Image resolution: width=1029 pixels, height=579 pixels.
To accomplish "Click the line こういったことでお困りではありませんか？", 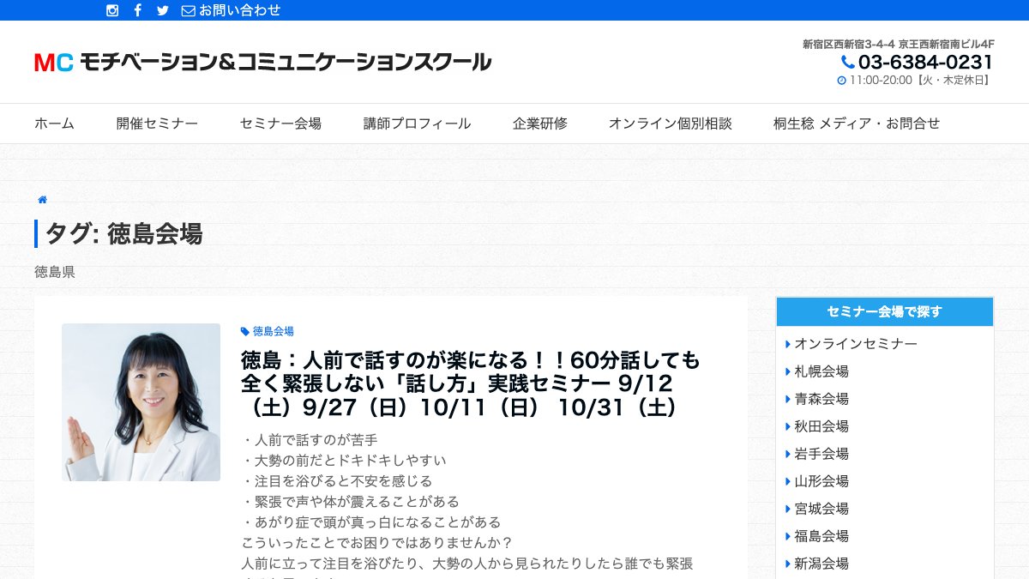I will tap(377, 543).
